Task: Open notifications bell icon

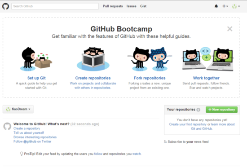Action: pyautogui.click(x=216, y=6)
